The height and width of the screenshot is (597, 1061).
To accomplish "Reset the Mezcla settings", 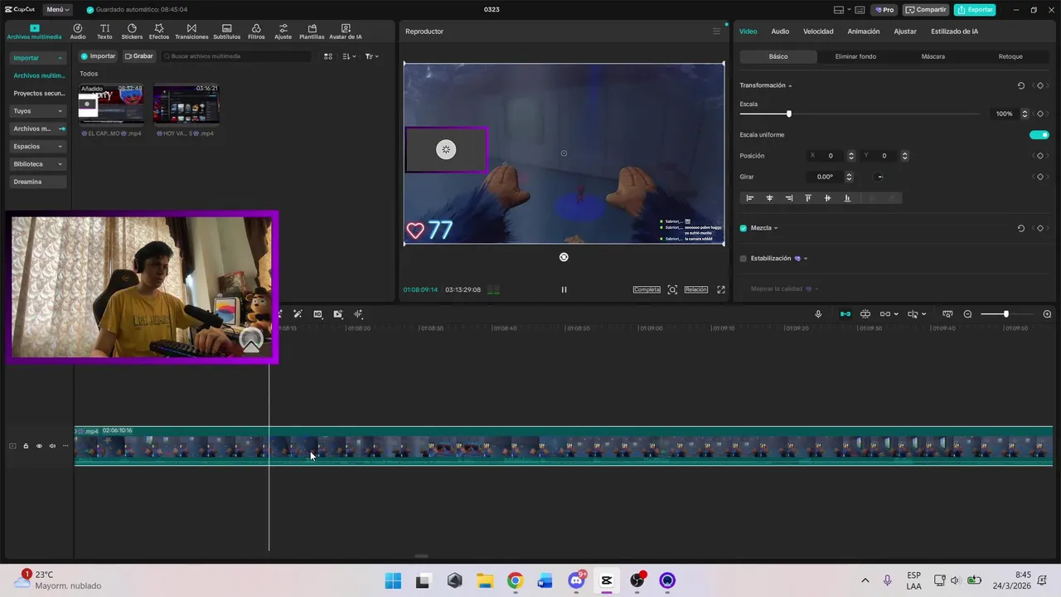I will (x=1021, y=228).
